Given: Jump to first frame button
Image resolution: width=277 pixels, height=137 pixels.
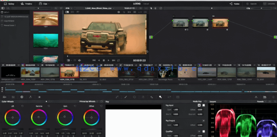Looking at the screenshot, I should click(94, 60).
